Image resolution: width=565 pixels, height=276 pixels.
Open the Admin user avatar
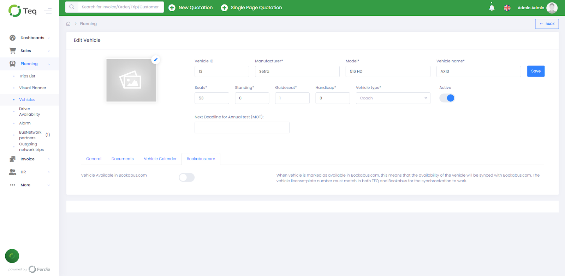[x=552, y=8]
